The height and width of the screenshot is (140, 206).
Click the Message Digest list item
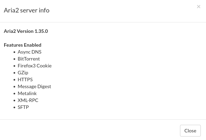tap(34, 86)
